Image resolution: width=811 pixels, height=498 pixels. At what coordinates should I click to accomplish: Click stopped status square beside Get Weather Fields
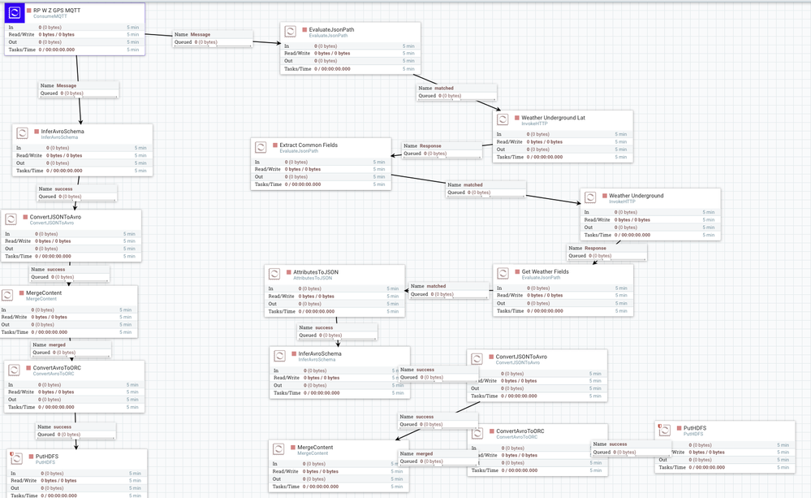517,272
